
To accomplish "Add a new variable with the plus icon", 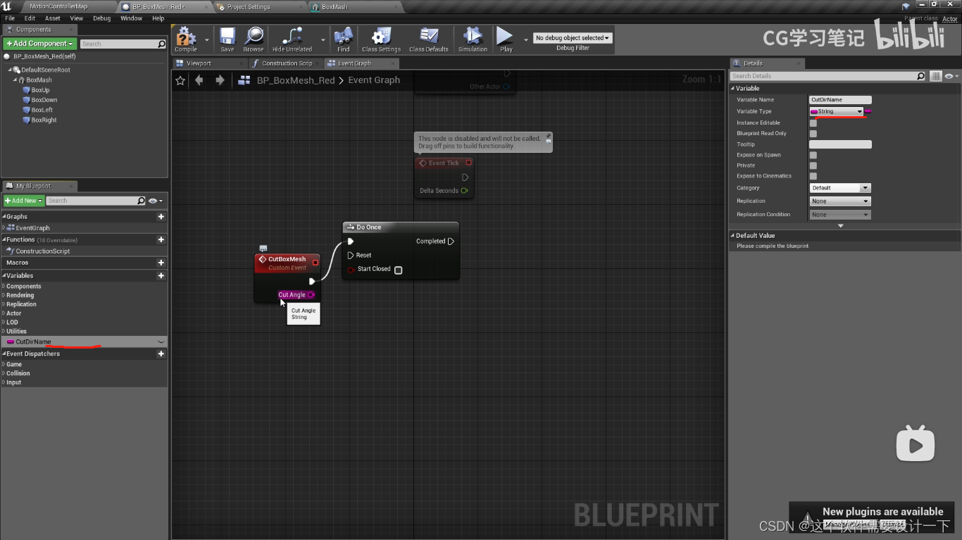I will [x=161, y=276].
